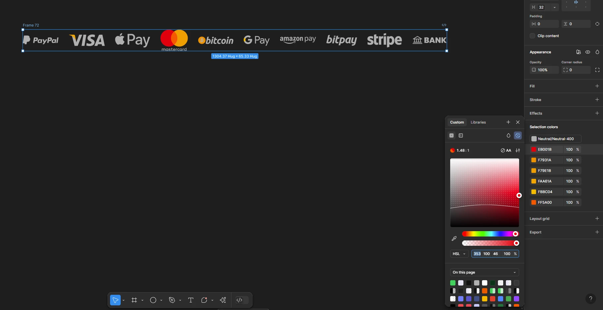603x310 pixels.
Task: Edit Corner radius value field
Action: click(x=576, y=70)
